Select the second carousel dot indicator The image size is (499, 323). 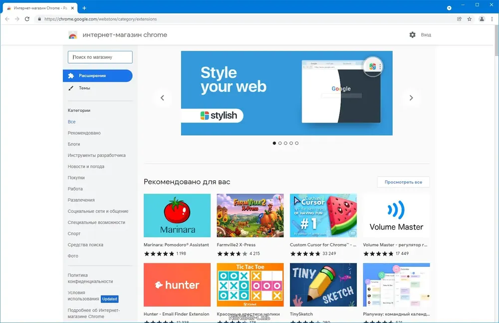(280, 143)
